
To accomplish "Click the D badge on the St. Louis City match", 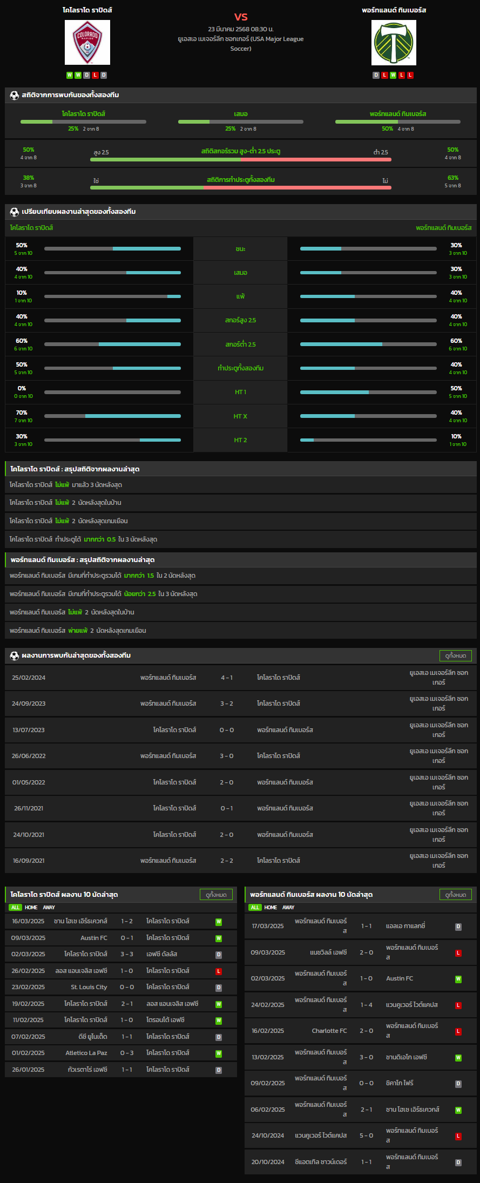I will point(219,988).
